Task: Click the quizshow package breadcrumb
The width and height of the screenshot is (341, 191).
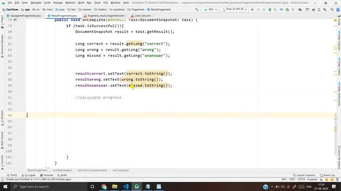Action: coord(117,10)
